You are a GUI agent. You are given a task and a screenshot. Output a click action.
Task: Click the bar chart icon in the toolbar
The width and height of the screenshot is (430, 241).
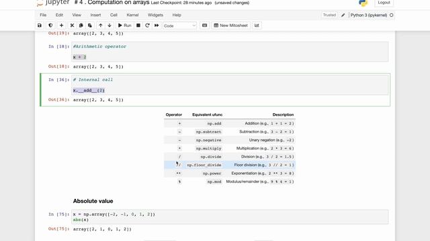coord(257,25)
